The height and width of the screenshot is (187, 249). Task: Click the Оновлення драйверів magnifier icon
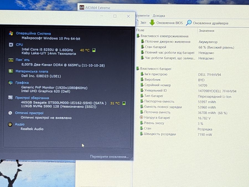click(189, 23)
